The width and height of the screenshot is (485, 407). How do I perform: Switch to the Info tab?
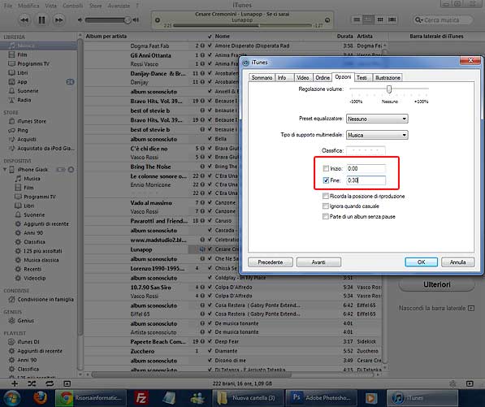(282, 78)
